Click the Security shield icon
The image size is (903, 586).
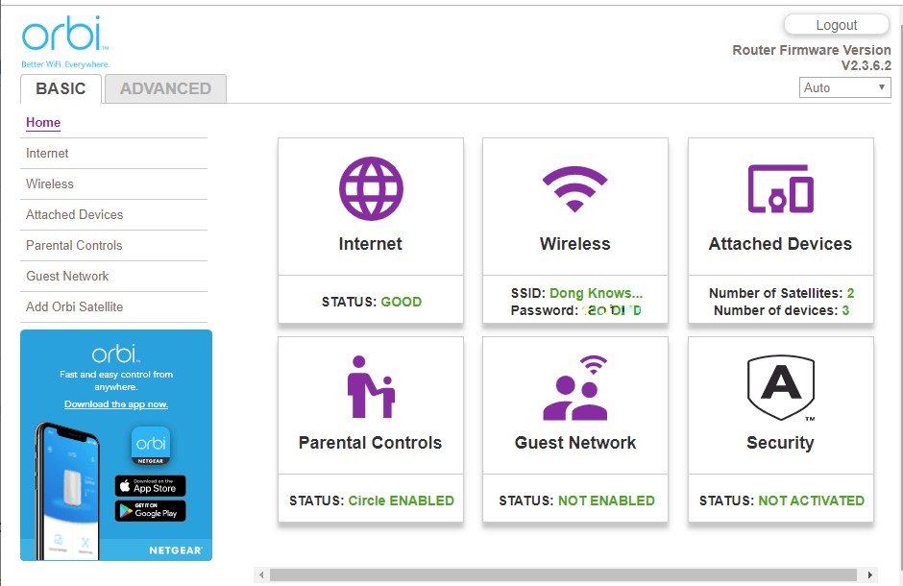coord(781,388)
